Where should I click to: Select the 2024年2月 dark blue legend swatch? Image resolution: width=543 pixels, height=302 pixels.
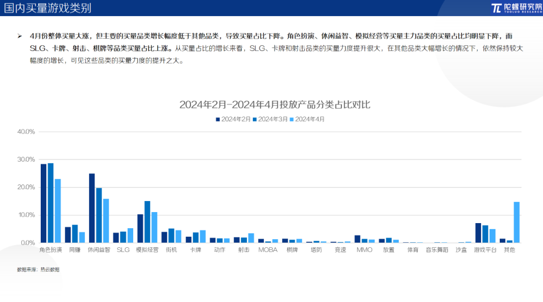[218, 120]
